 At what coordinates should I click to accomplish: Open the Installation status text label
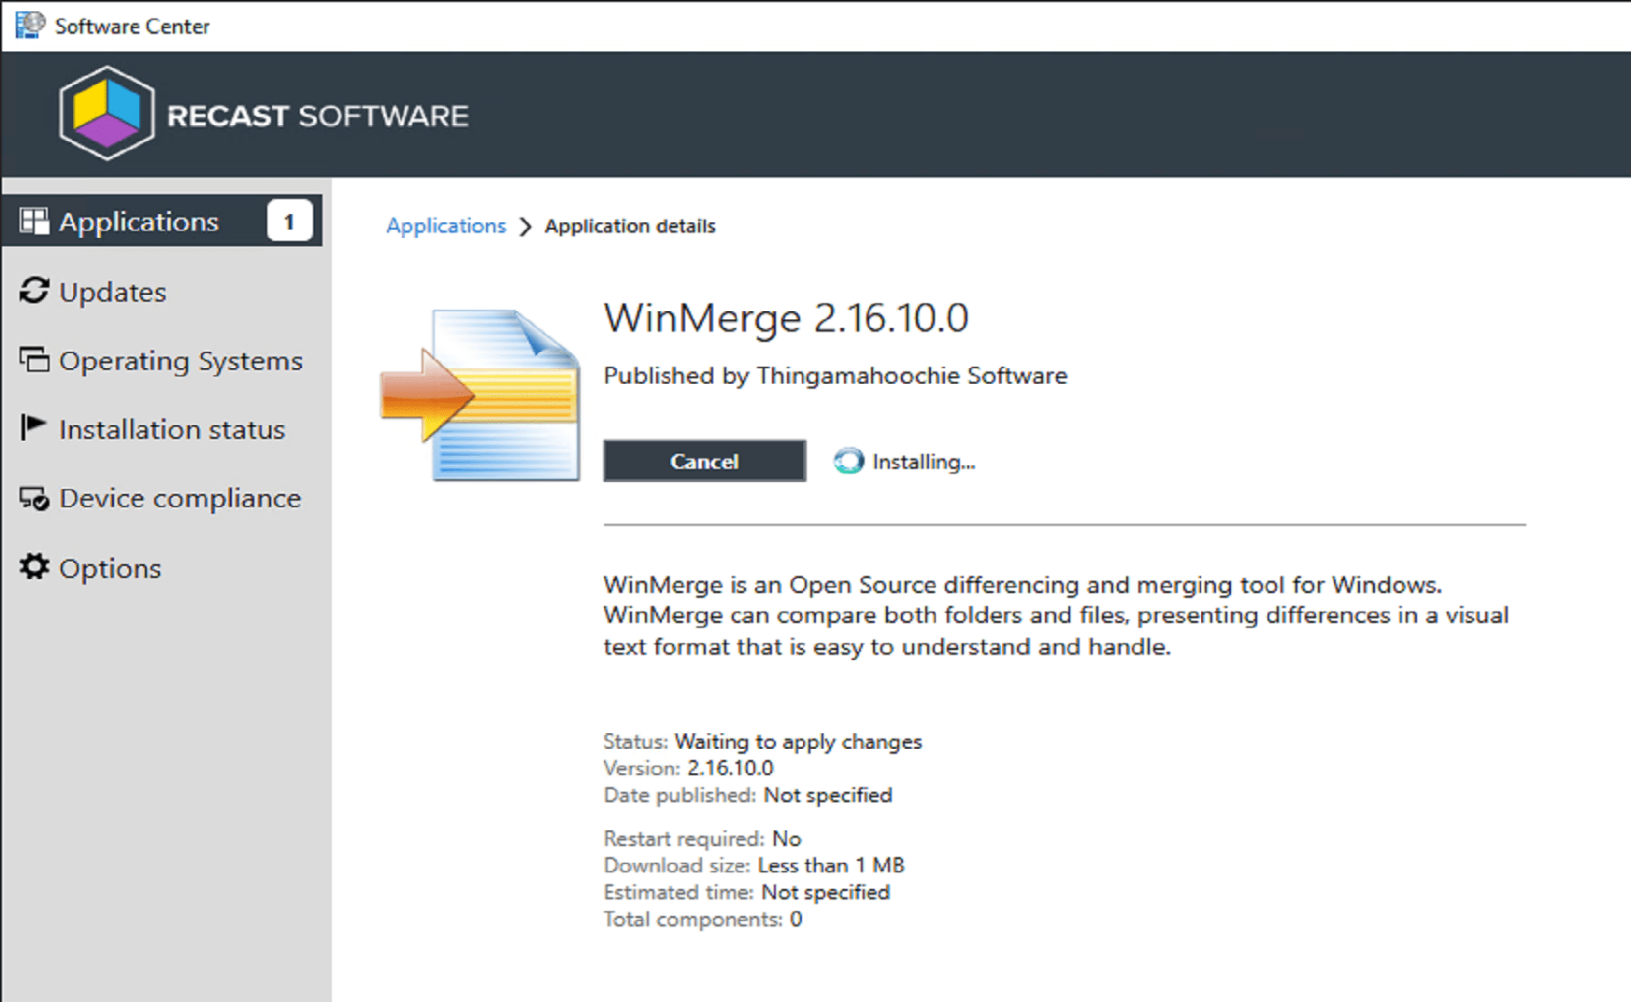(x=172, y=430)
